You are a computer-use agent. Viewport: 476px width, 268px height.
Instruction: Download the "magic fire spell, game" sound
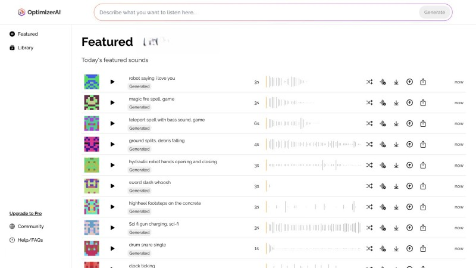point(396,102)
